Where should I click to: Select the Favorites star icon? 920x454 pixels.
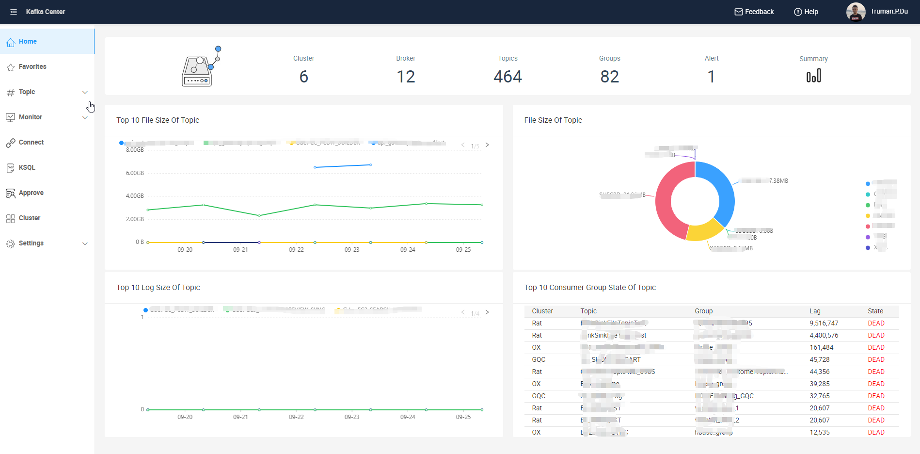[11, 66]
